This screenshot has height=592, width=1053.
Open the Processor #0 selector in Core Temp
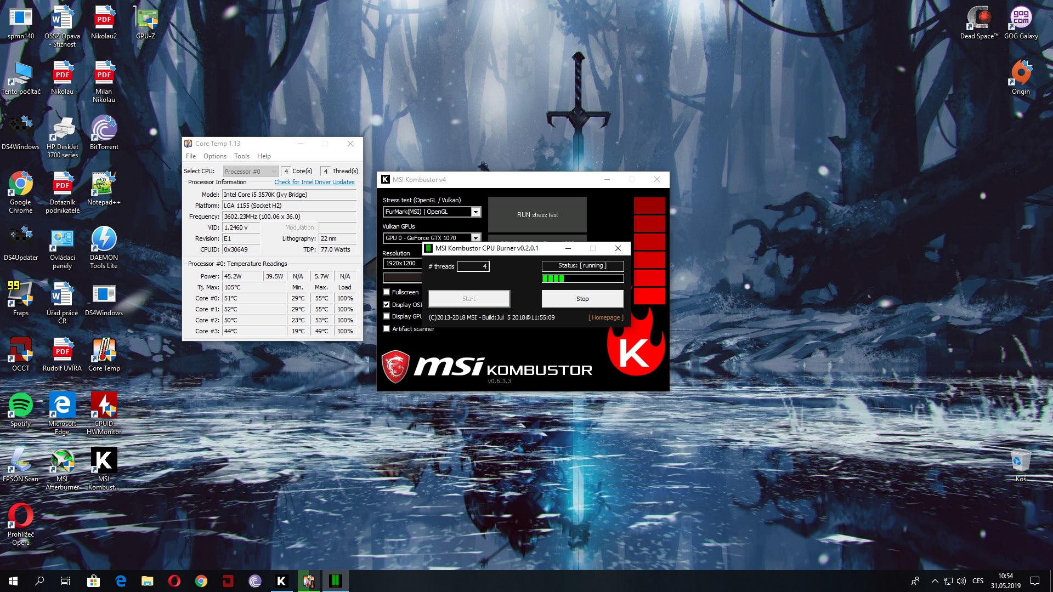[x=251, y=172]
